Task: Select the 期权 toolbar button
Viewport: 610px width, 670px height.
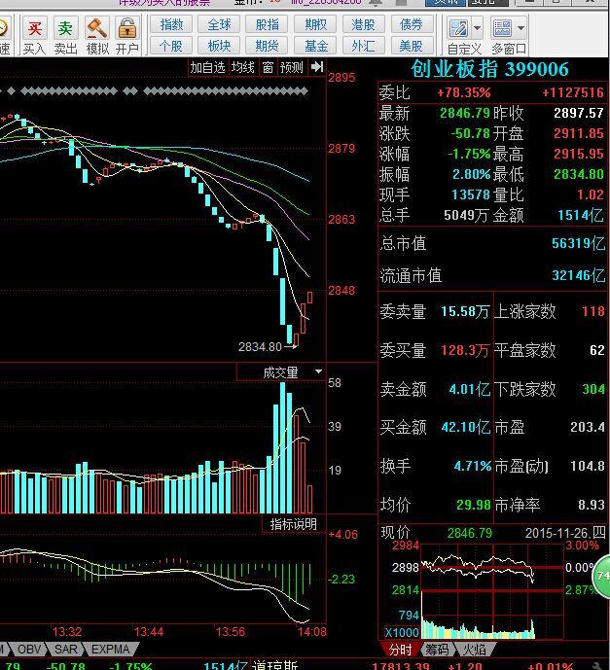Action: 315,24
